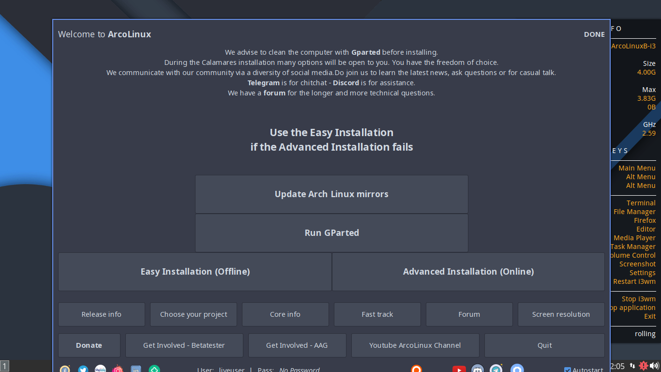Open Get Involved - AAG

click(297, 345)
